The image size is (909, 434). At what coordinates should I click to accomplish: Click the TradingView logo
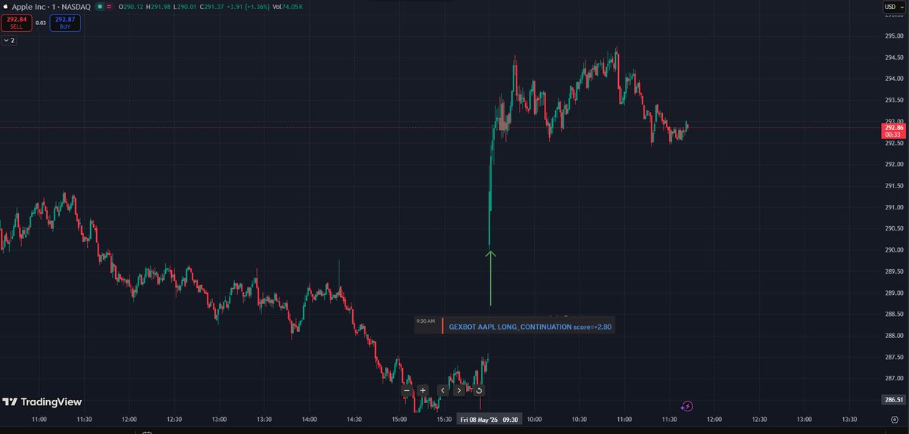click(x=42, y=402)
